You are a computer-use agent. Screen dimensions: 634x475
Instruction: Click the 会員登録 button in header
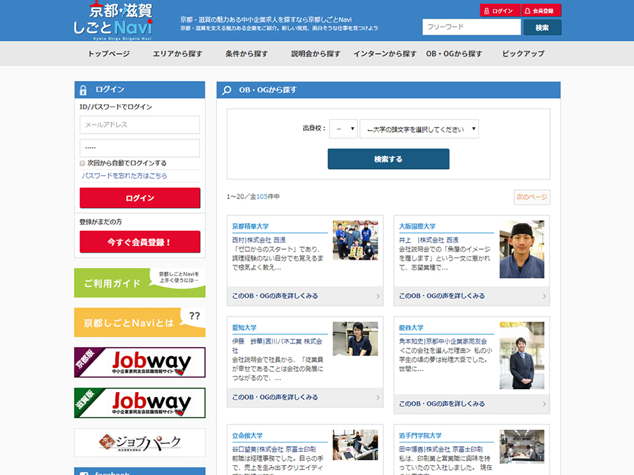(x=541, y=11)
